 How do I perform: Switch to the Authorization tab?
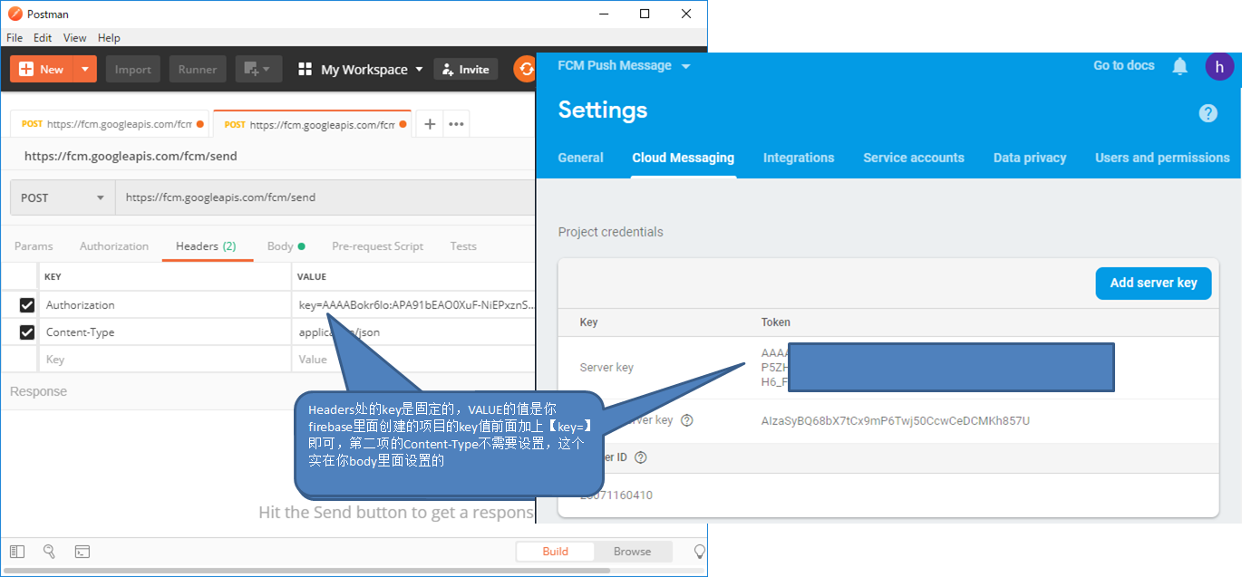(114, 246)
